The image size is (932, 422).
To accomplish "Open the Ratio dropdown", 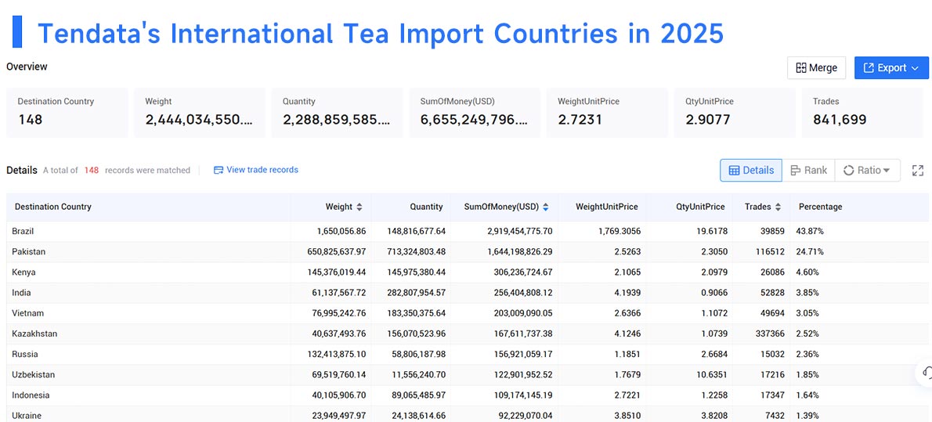I will pos(867,170).
